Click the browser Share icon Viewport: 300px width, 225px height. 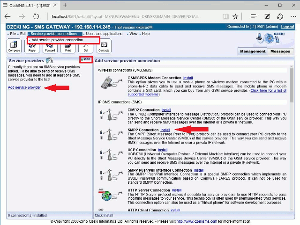(280, 17)
